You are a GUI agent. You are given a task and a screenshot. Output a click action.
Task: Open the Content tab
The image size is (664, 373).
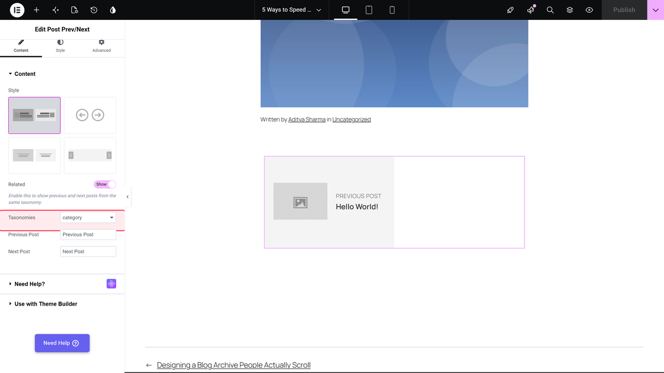click(21, 46)
